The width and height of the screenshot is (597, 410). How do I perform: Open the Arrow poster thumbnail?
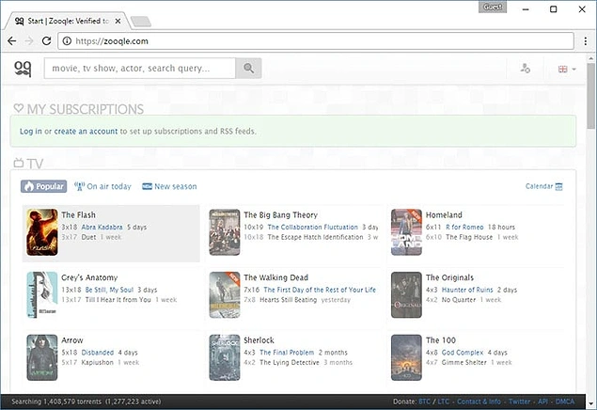click(42, 357)
